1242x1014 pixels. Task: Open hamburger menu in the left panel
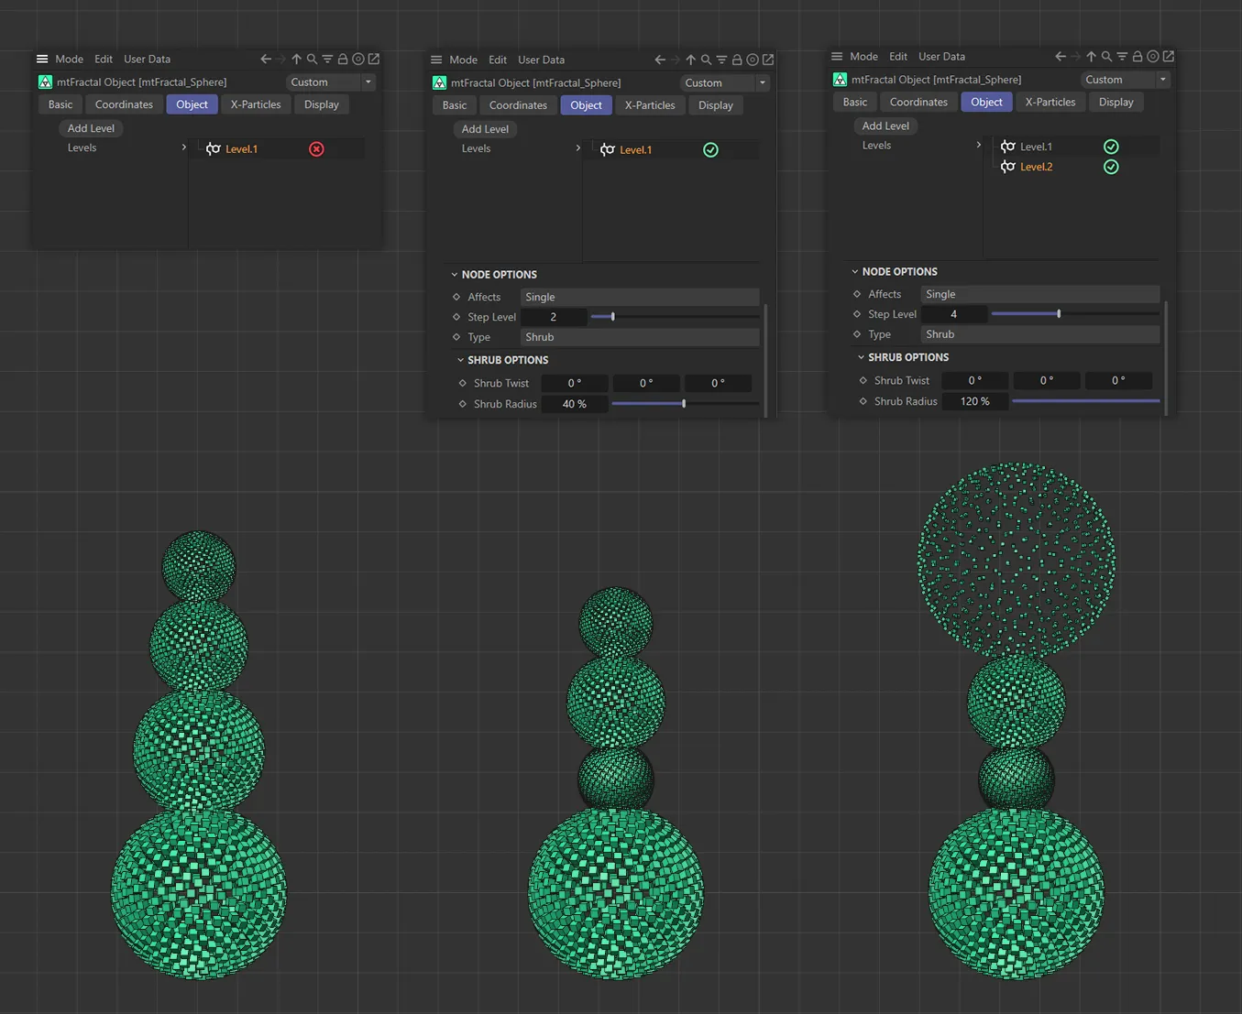click(x=42, y=59)
